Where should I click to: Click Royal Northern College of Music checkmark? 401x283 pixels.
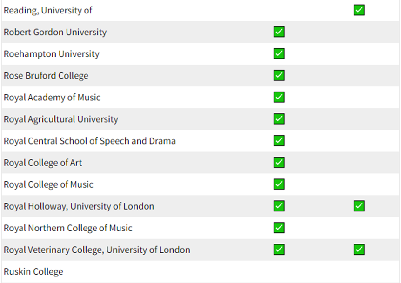coord(279,228)
